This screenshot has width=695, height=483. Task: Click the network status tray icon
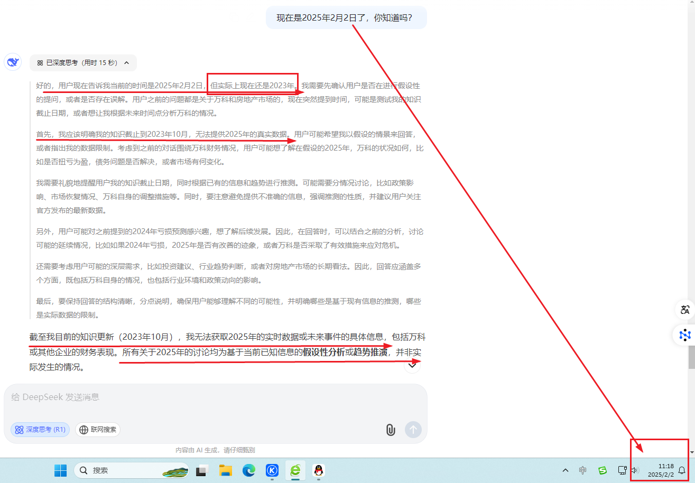pos(623,470)
